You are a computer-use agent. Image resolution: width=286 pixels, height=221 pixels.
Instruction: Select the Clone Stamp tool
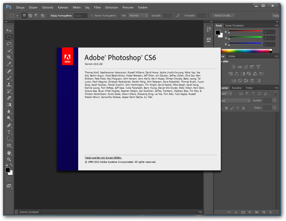click(9, 85)
